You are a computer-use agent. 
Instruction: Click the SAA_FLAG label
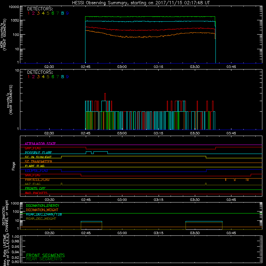click(33, 175)
